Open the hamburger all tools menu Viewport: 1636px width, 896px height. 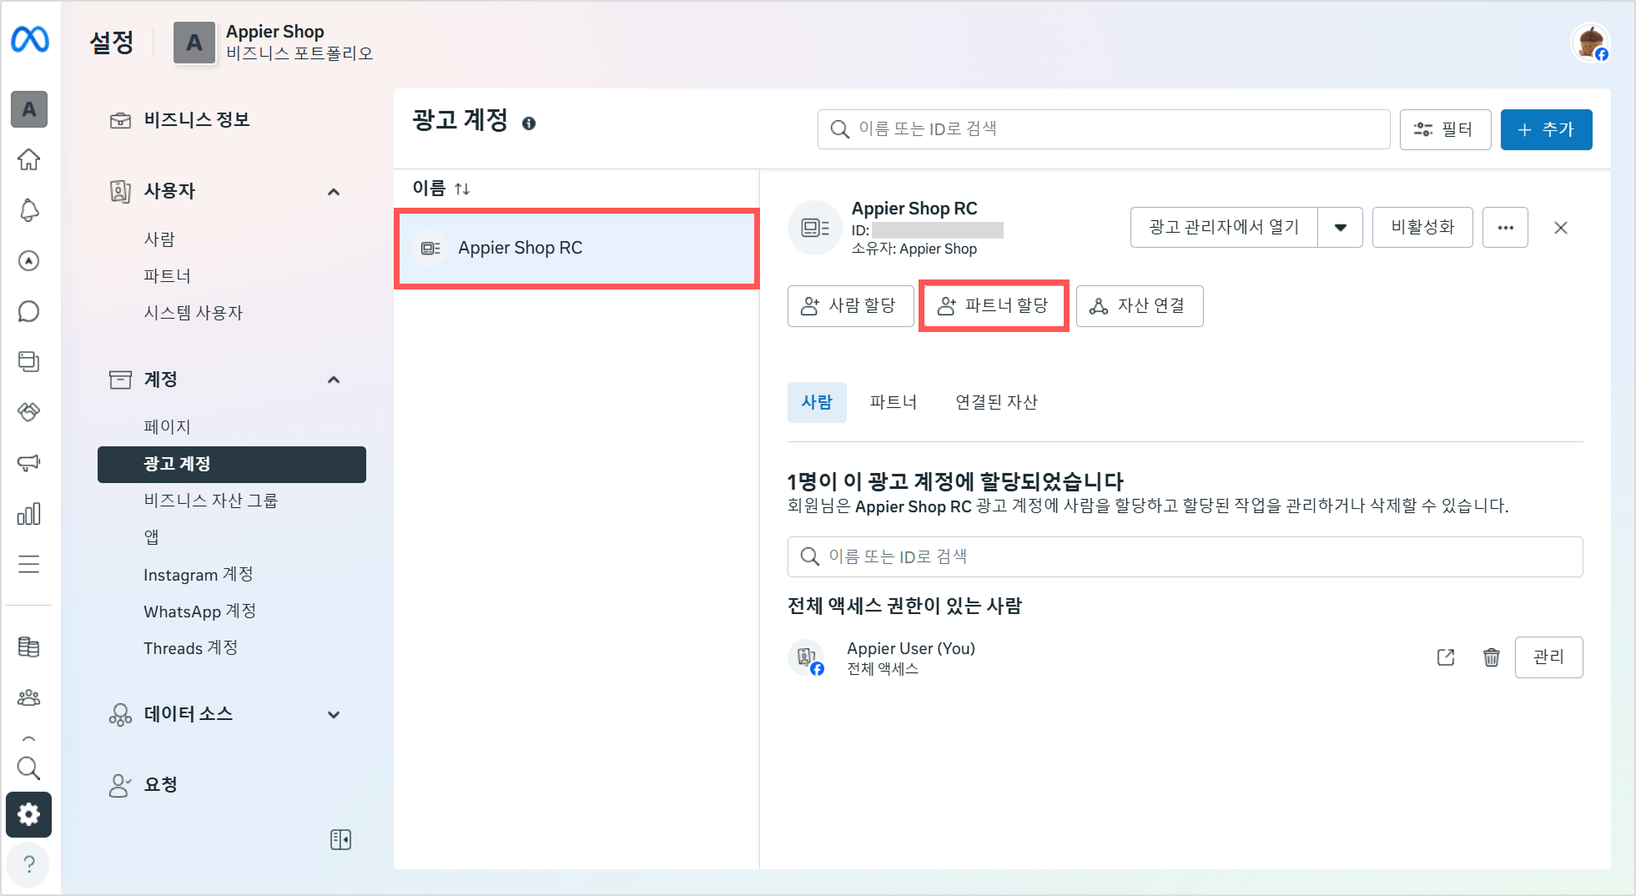point(29,564)
